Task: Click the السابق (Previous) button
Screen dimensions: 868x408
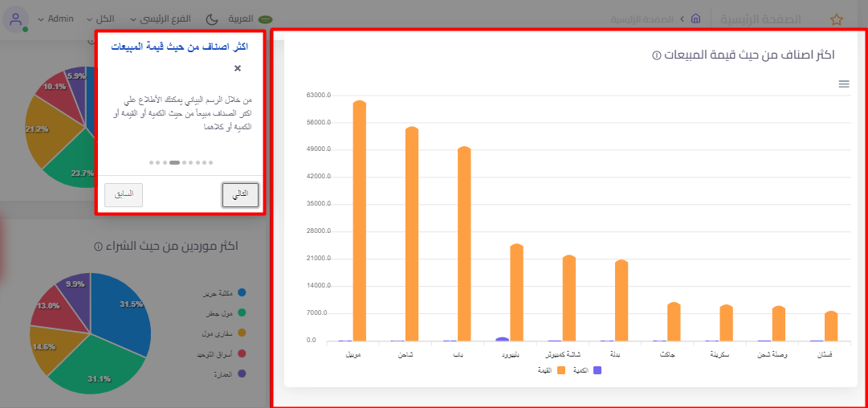Action: [124, 195]
